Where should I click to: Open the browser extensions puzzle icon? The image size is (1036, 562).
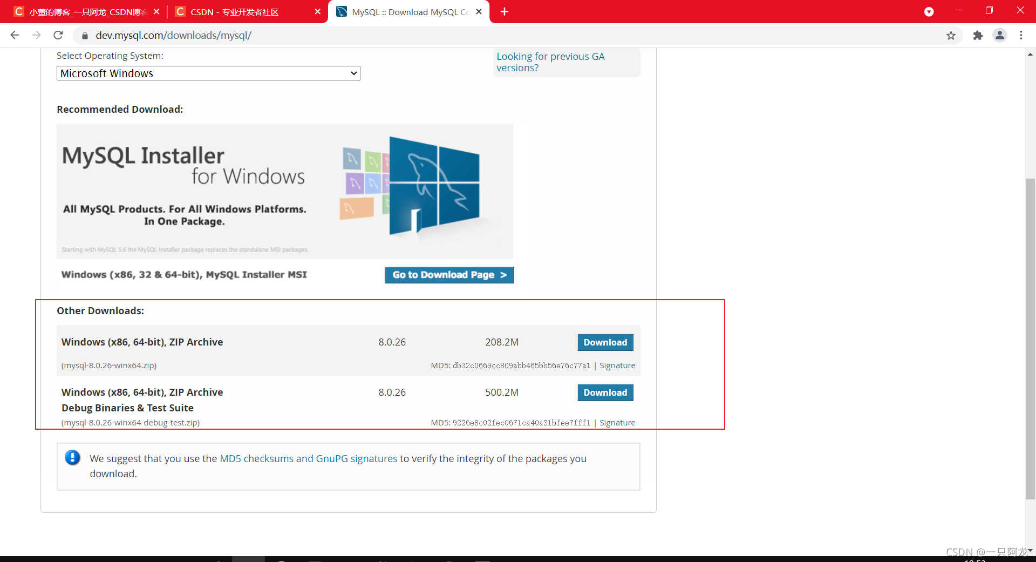(978, 35)
